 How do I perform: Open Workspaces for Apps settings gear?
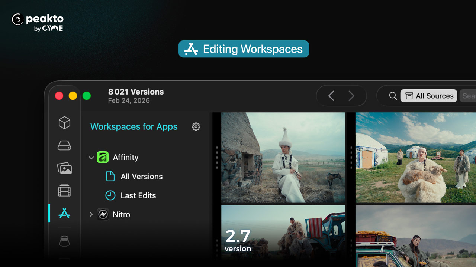pos(196,127)
